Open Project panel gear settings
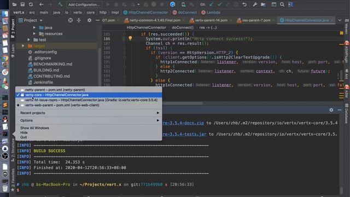350x197 pixels. pos(89,20)
